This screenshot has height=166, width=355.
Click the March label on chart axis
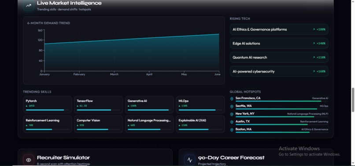(114, 74)
